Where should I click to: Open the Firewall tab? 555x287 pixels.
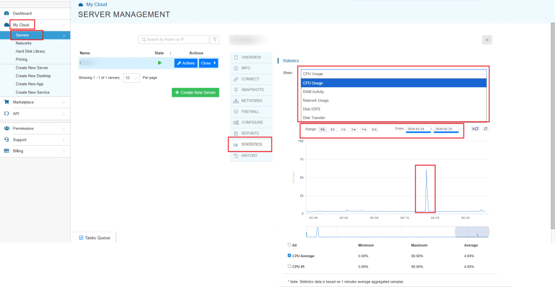[x=250, y=112]
